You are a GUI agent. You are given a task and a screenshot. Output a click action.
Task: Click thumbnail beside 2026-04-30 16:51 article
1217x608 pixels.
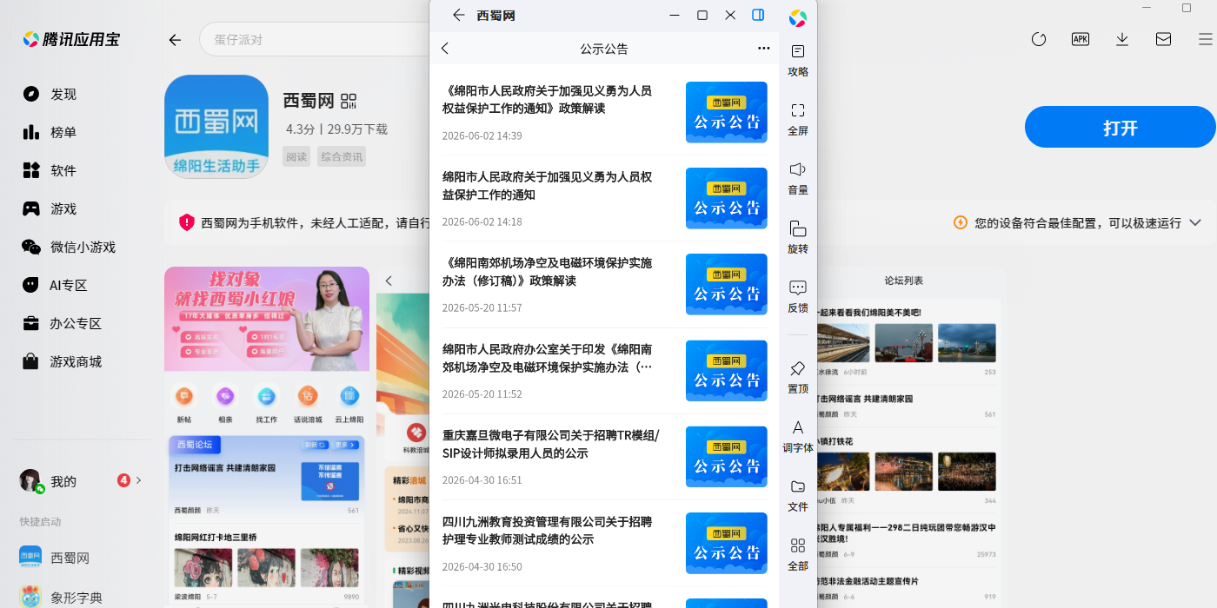[727, 457]
